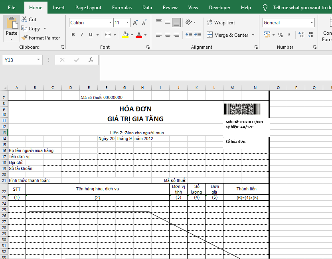Open the Merge & Center dropdown arrow
332x259 pixels.
click(x=253, y=35)
